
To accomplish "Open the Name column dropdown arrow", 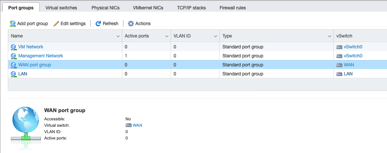I will [x=118, y=36].
